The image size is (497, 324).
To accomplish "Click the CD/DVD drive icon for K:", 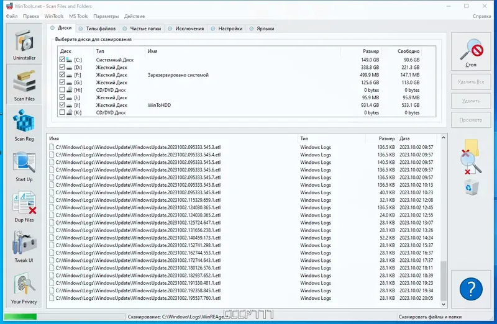I will pos(70,112).
